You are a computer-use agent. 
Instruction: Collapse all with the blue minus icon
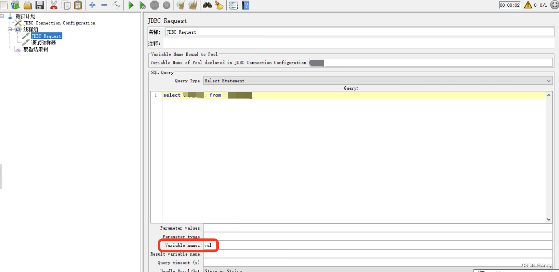[104, 5]
